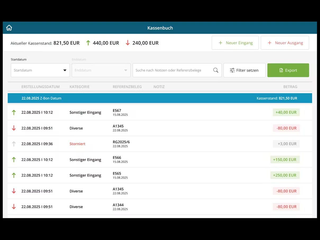320x240 pixels.
Task: Click the gray arrow on the Storniert row
Action: click(14, 144)
